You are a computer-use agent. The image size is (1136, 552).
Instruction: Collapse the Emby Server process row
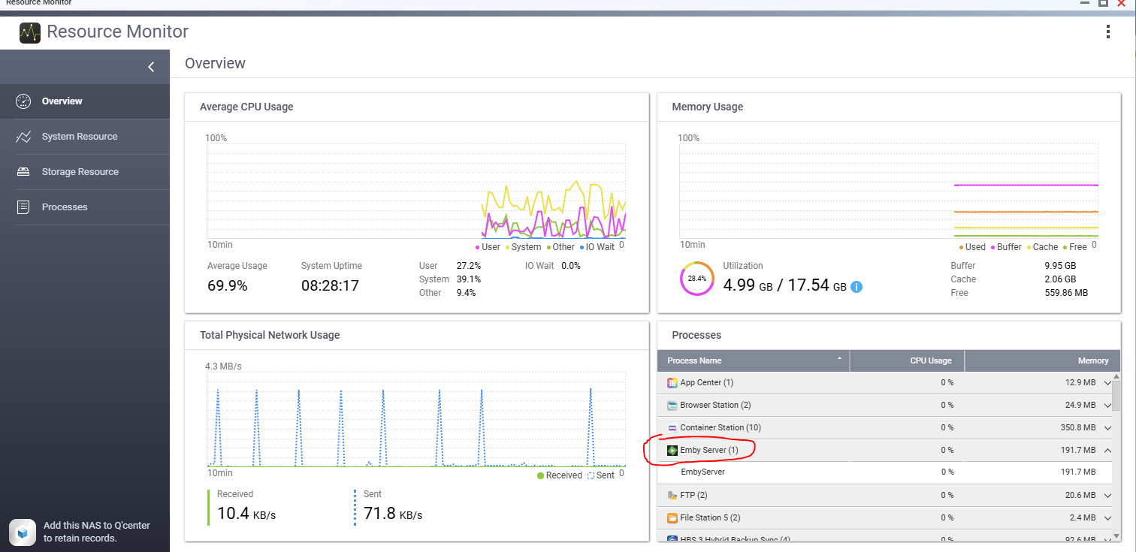(1107, 451)
